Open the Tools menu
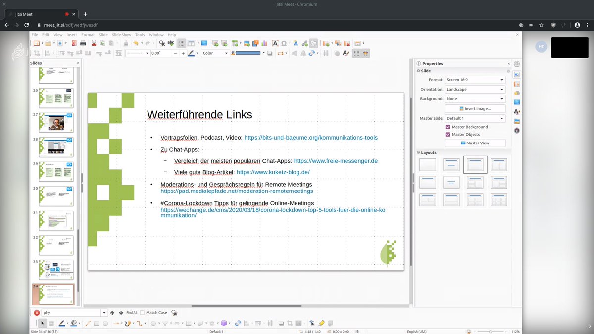594x334 pixels. click(140, 35)
